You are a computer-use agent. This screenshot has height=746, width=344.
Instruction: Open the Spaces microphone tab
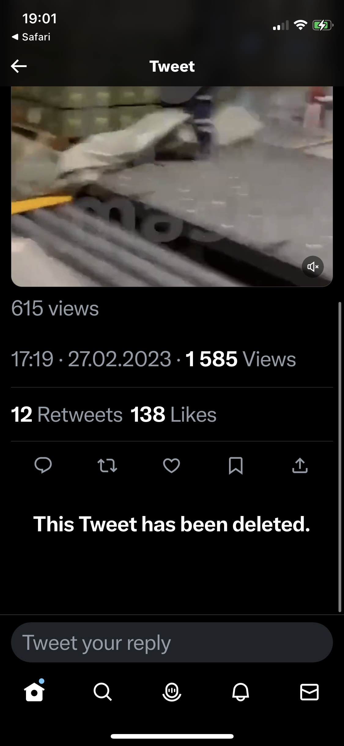[x=172, y=691]
